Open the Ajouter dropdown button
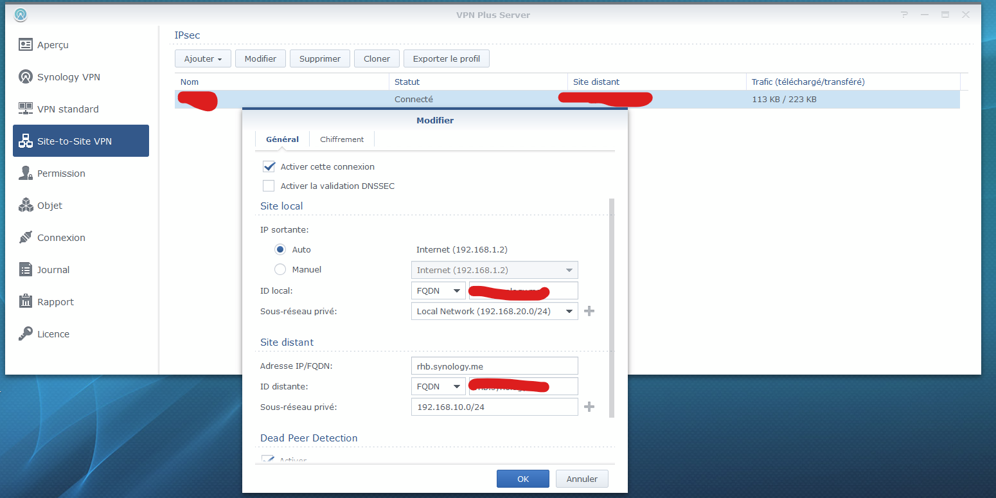996x498 pixels. (x=203, y=58)
